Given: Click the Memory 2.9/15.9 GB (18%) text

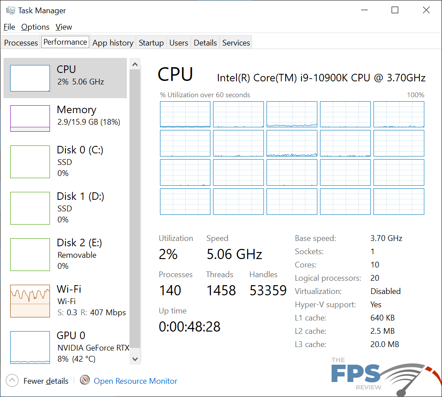Looking at the screenshot, I should pyautogui.click(x=89, y=122).
